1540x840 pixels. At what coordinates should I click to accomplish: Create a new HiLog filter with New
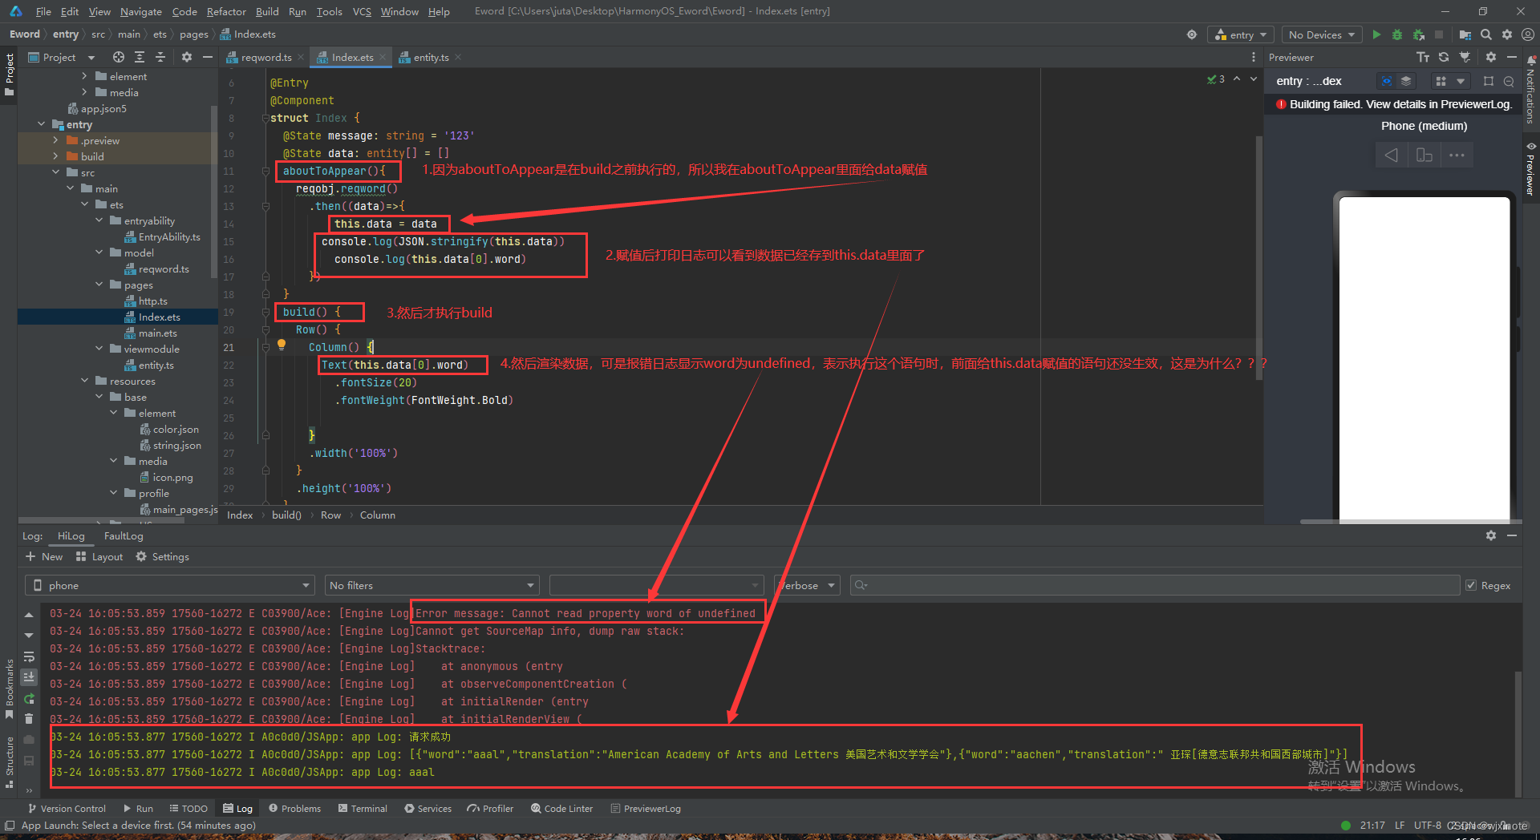(x=45, y=556)
